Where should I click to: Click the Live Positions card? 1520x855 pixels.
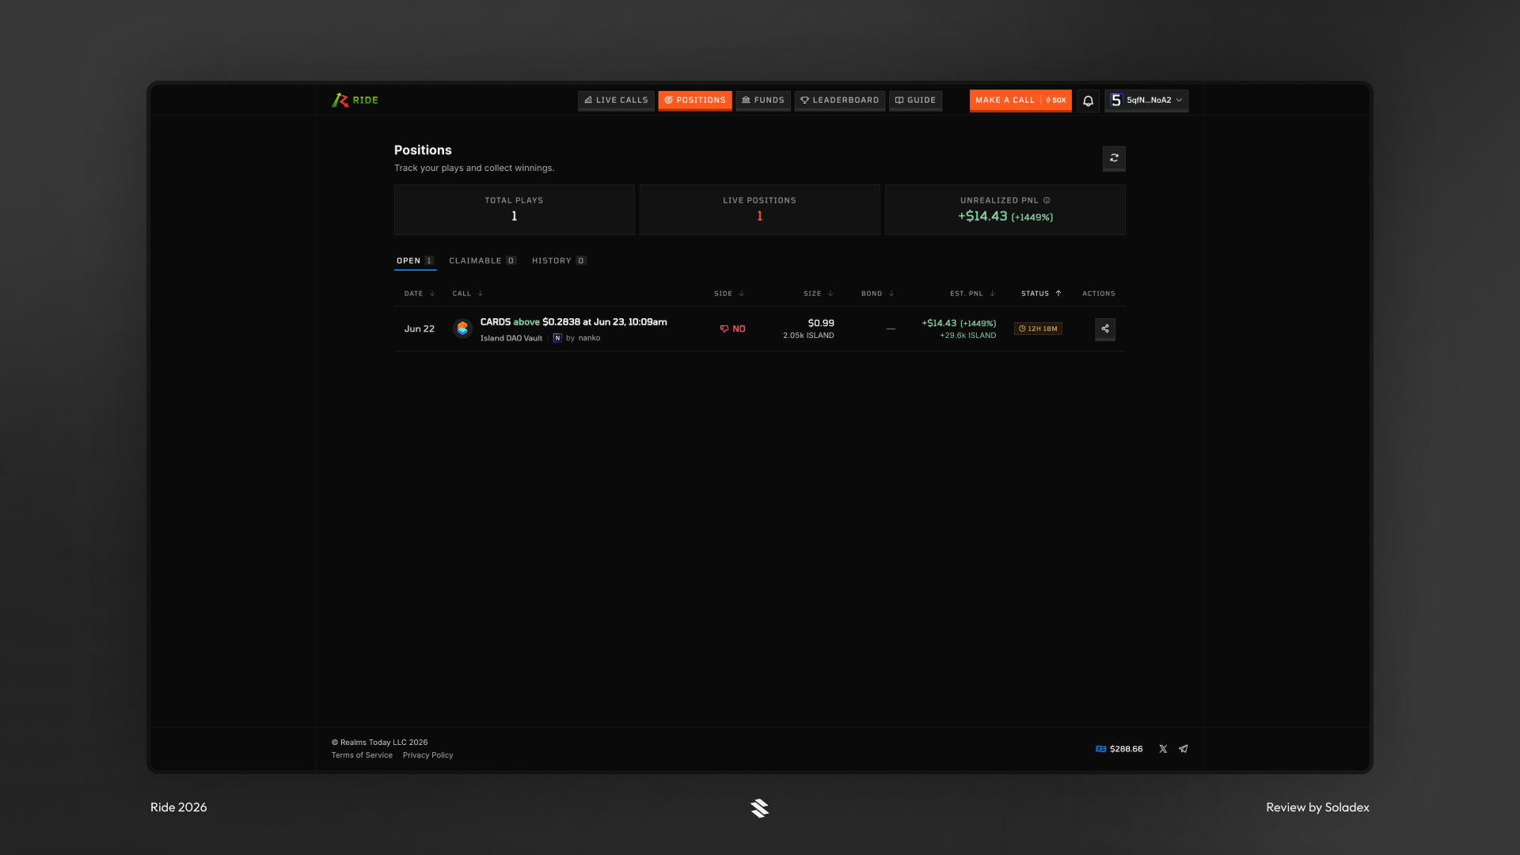tap(760, 210)
